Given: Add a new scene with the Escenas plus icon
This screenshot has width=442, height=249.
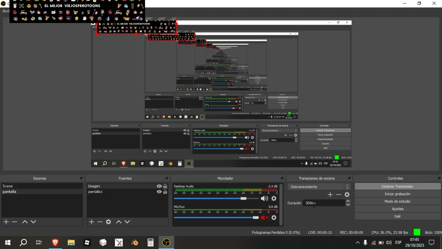Looking at the screenshot, I should click(x=6, y=222).
